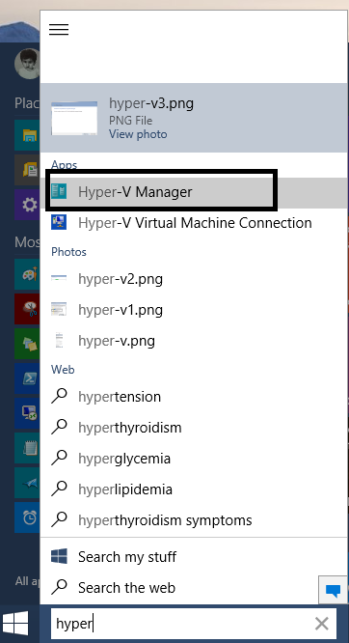Image resolution: width=349 pixels, height=643 pixels.
Task: Launch Notepad from the Start menu
Action: pos(27,448)
